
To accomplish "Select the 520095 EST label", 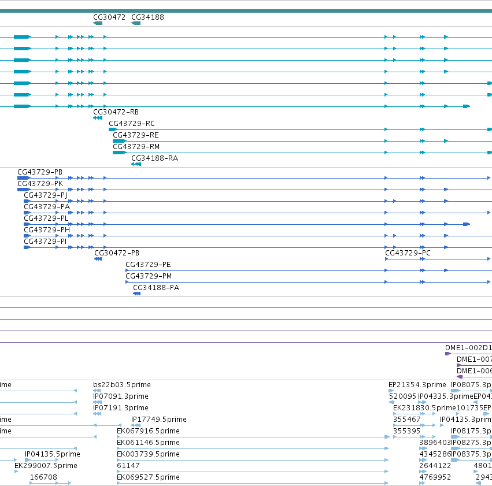I will click(x=402, y=396).
